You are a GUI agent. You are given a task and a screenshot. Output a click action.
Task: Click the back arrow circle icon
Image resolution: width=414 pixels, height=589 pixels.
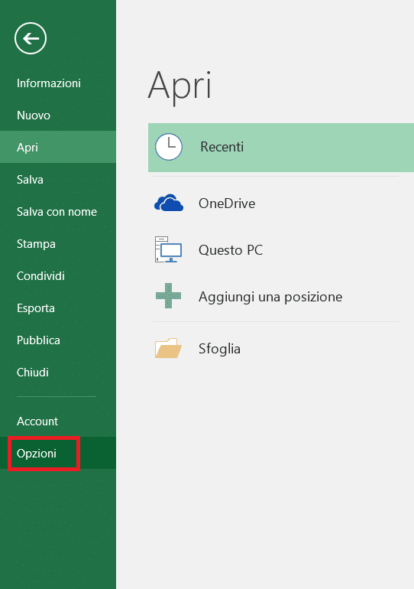[31, 38]
